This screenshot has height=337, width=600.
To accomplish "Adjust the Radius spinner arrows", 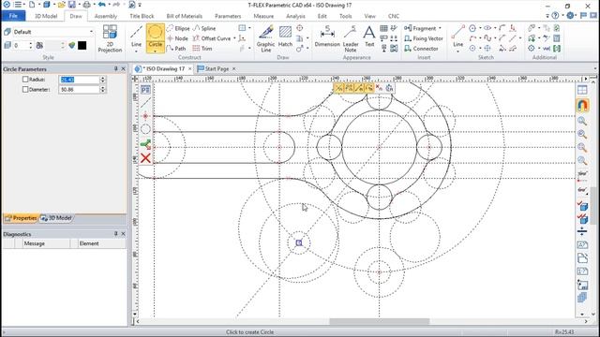I will point(102,79).
